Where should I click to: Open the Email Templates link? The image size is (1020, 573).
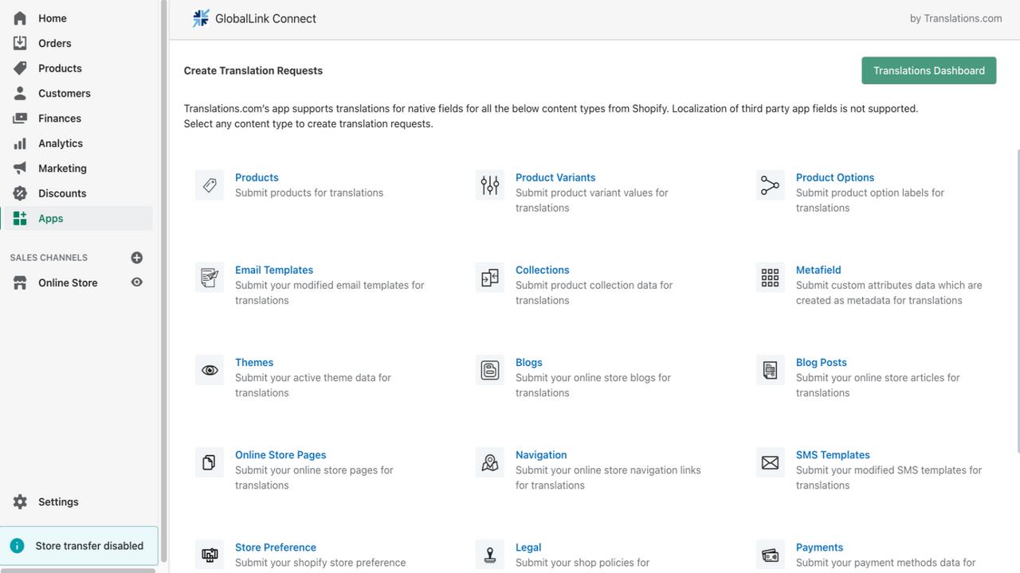[274, 270]
